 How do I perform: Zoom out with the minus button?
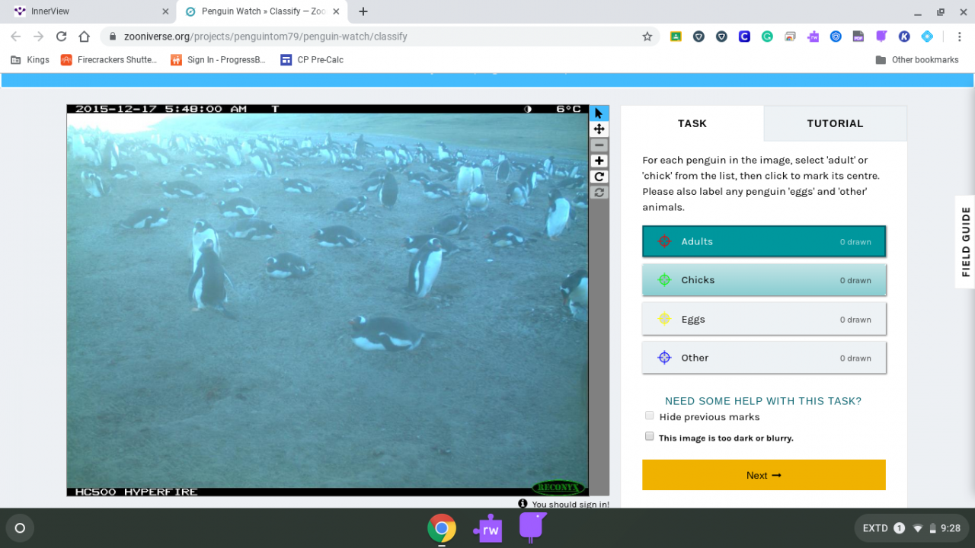[x=599, y=145]
